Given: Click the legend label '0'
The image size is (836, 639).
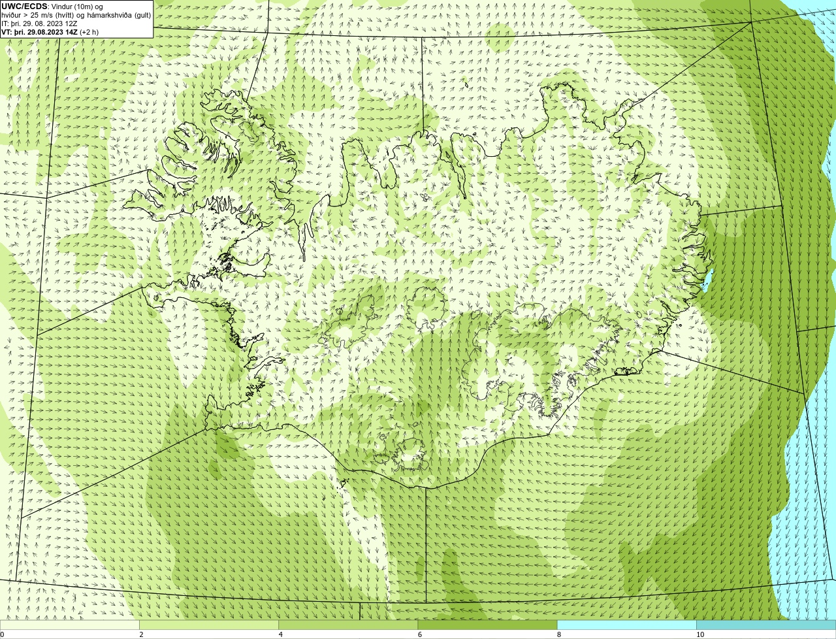Looking at the screenshot, I should tap(2, 634).
